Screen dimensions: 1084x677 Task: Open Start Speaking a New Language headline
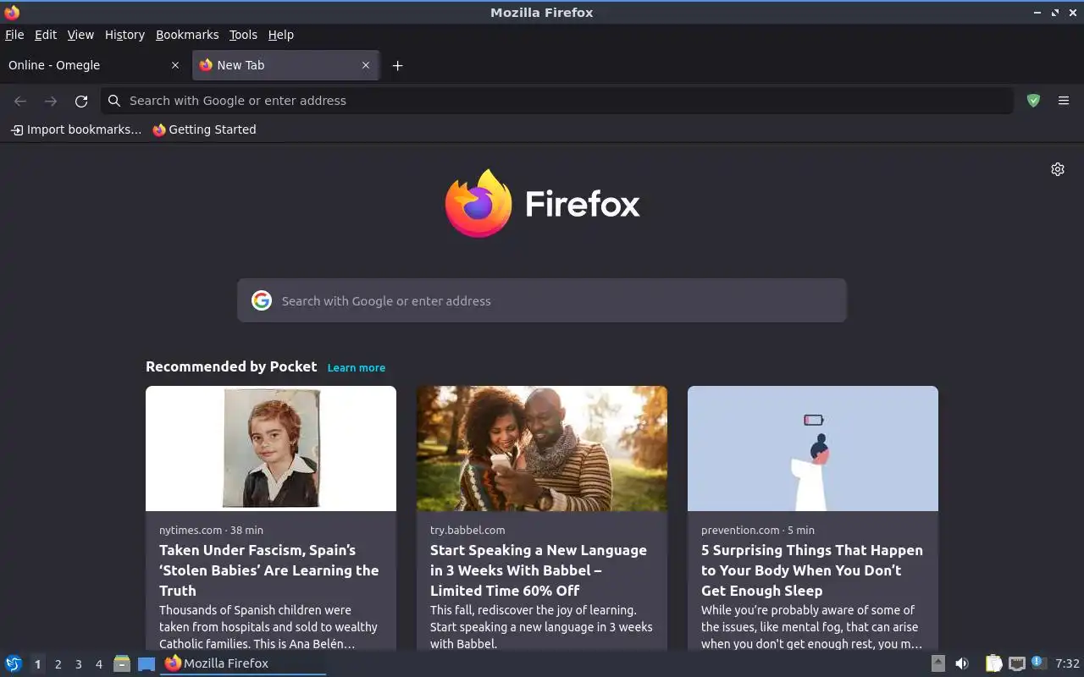(x=539, y=570)
